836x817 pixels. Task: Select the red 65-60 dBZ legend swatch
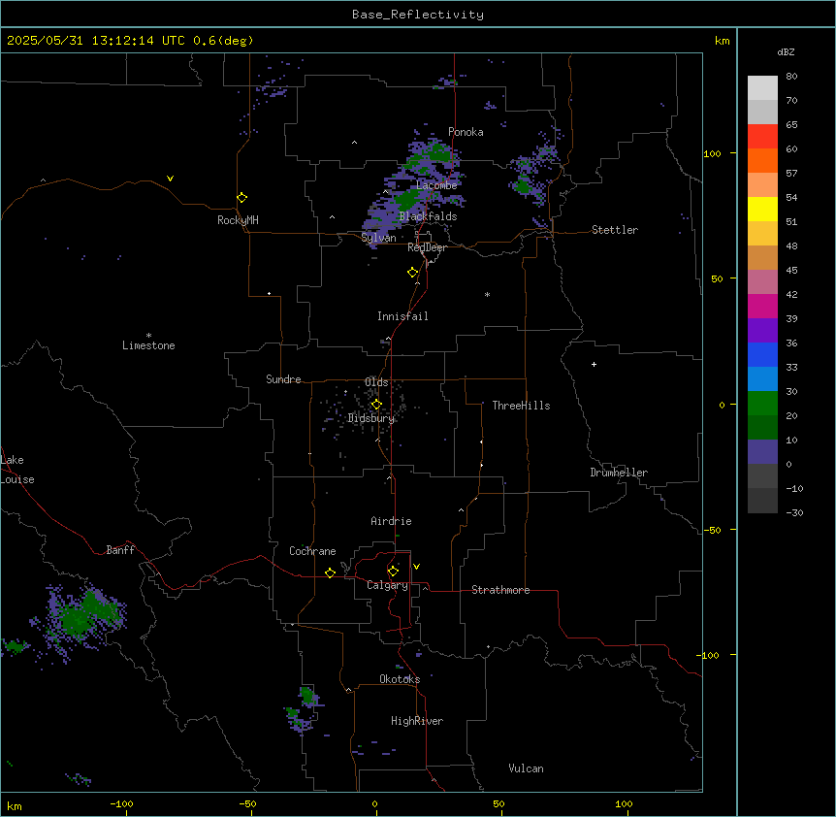pyautogui.click(x=762, y=137)
